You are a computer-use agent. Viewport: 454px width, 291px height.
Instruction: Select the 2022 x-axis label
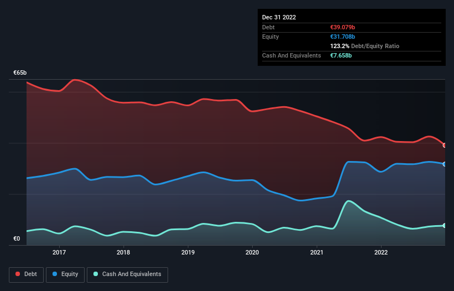click(x=381, y=252)
